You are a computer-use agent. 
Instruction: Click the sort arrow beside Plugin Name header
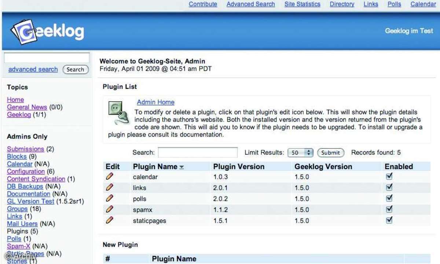pos(181,167)
